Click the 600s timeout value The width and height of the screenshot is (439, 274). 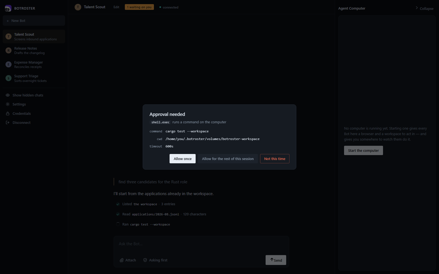pyautogui.click(x=169, y=146)
